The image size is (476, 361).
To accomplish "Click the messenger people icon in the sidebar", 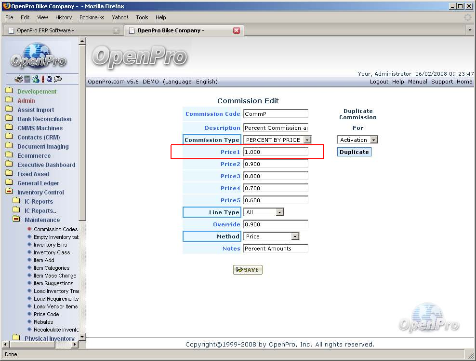I will pos(35,79).
